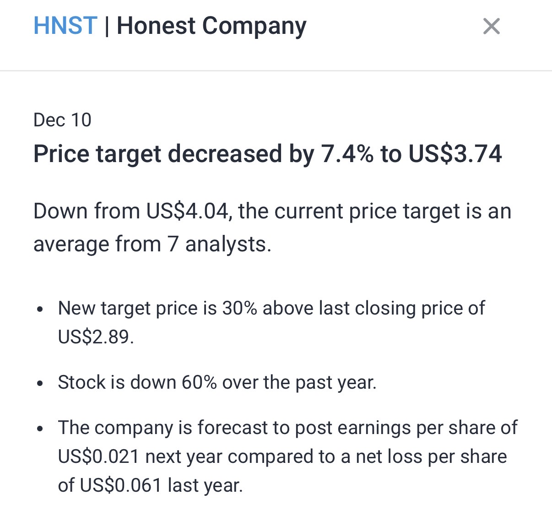Click the Honest Company title text
Viewport: 552px width, 516px height.
[211, 26]
